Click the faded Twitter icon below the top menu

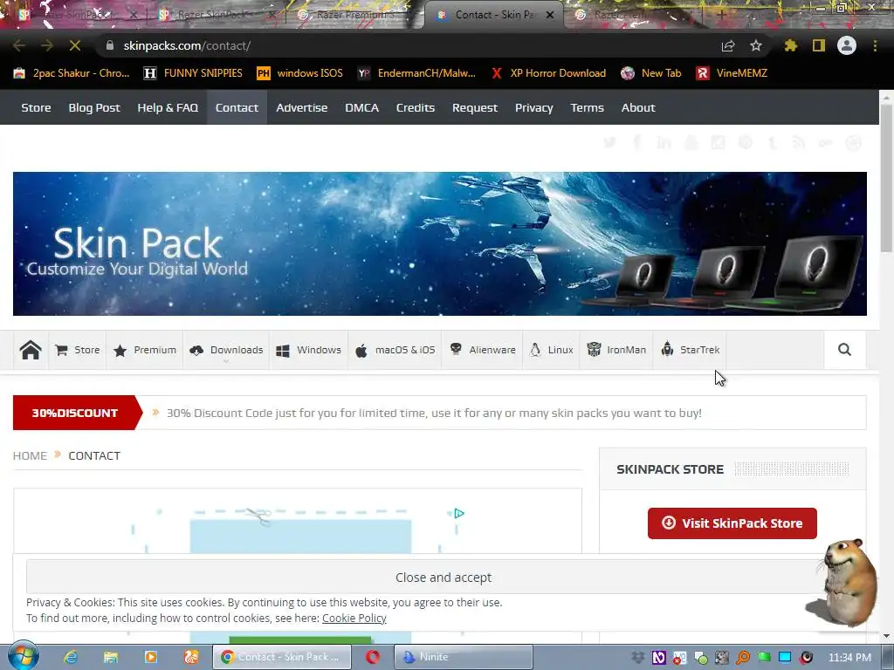tap(609, 142)
